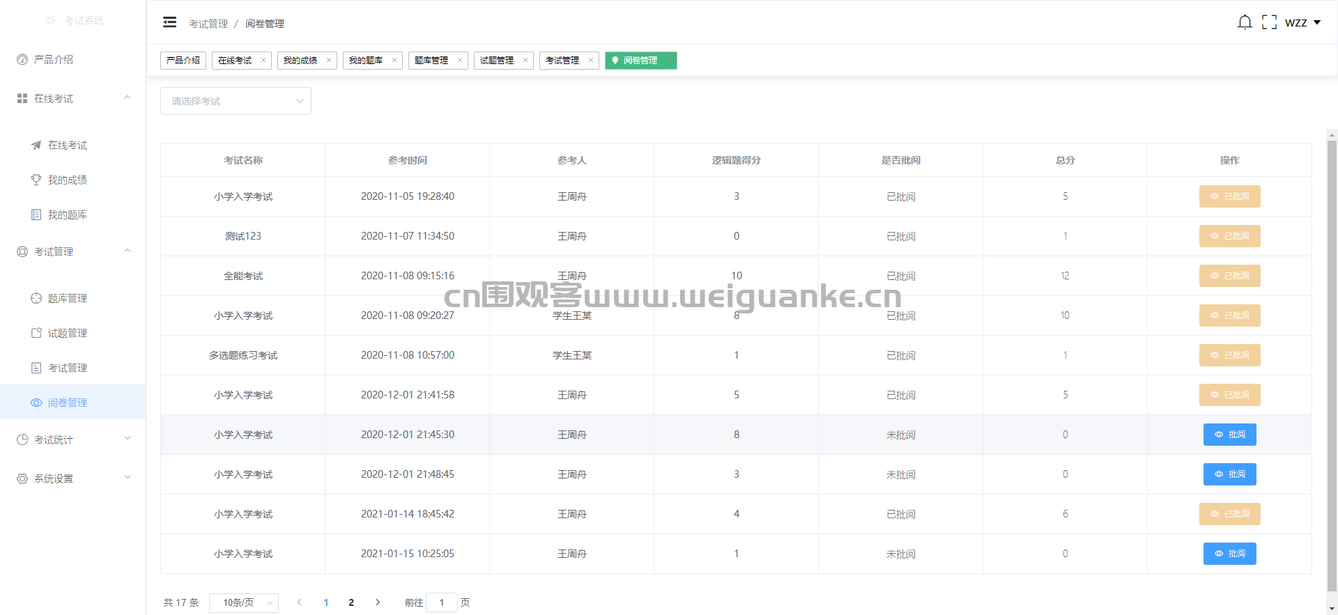Collapse sidebar with hamburger menu icon
The width and height of the screenshot is (1338, 615).
click(169, 22)
